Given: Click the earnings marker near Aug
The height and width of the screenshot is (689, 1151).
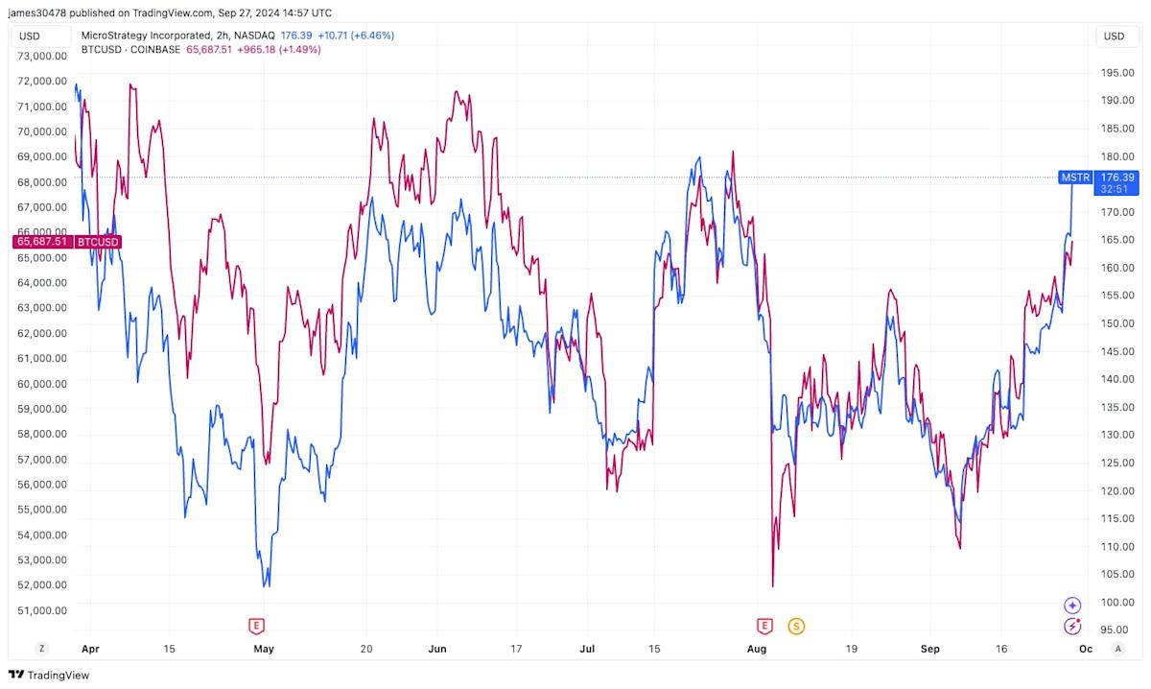Looking at the screenshot, I should tap(764, 627).
